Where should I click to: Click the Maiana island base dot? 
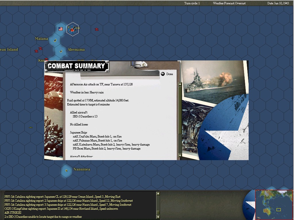[55, 40]
